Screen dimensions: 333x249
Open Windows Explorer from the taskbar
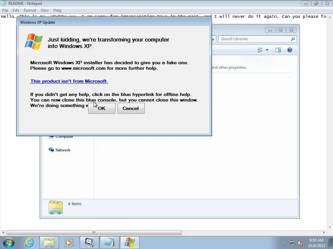[49, 243]
